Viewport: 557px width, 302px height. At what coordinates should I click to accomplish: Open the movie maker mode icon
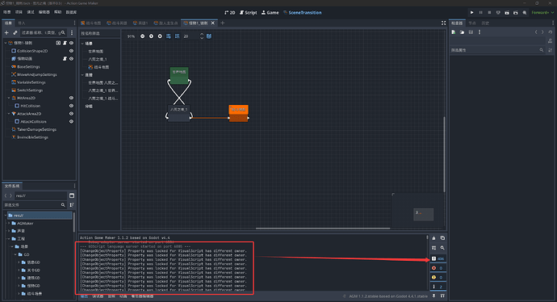point(525,12)
